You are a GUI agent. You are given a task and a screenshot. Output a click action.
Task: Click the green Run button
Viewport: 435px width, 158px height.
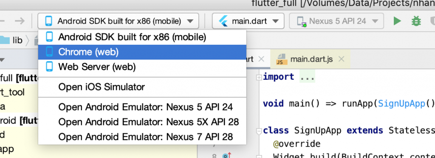[397, 21]
